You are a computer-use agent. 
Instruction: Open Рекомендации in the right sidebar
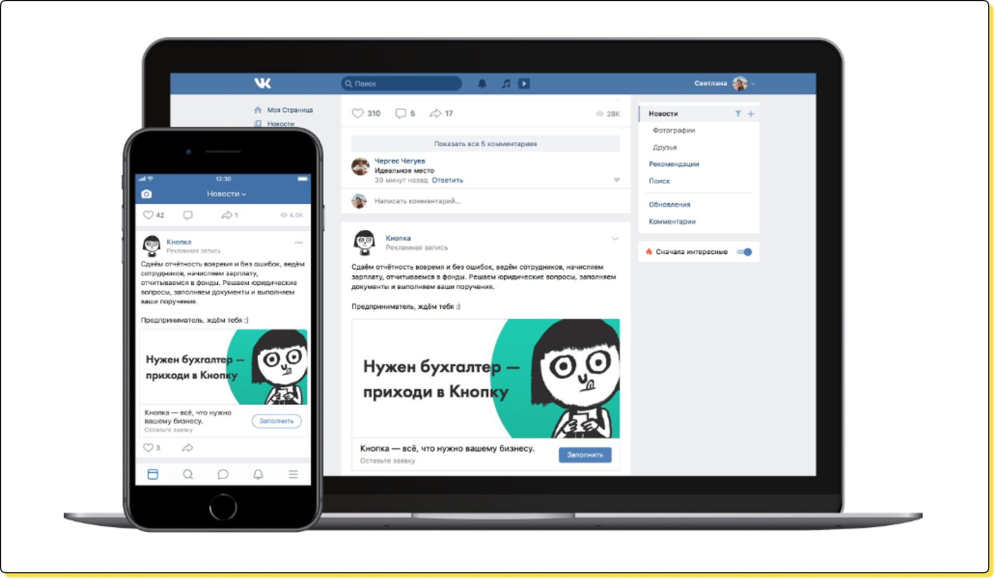pos(674,164)
